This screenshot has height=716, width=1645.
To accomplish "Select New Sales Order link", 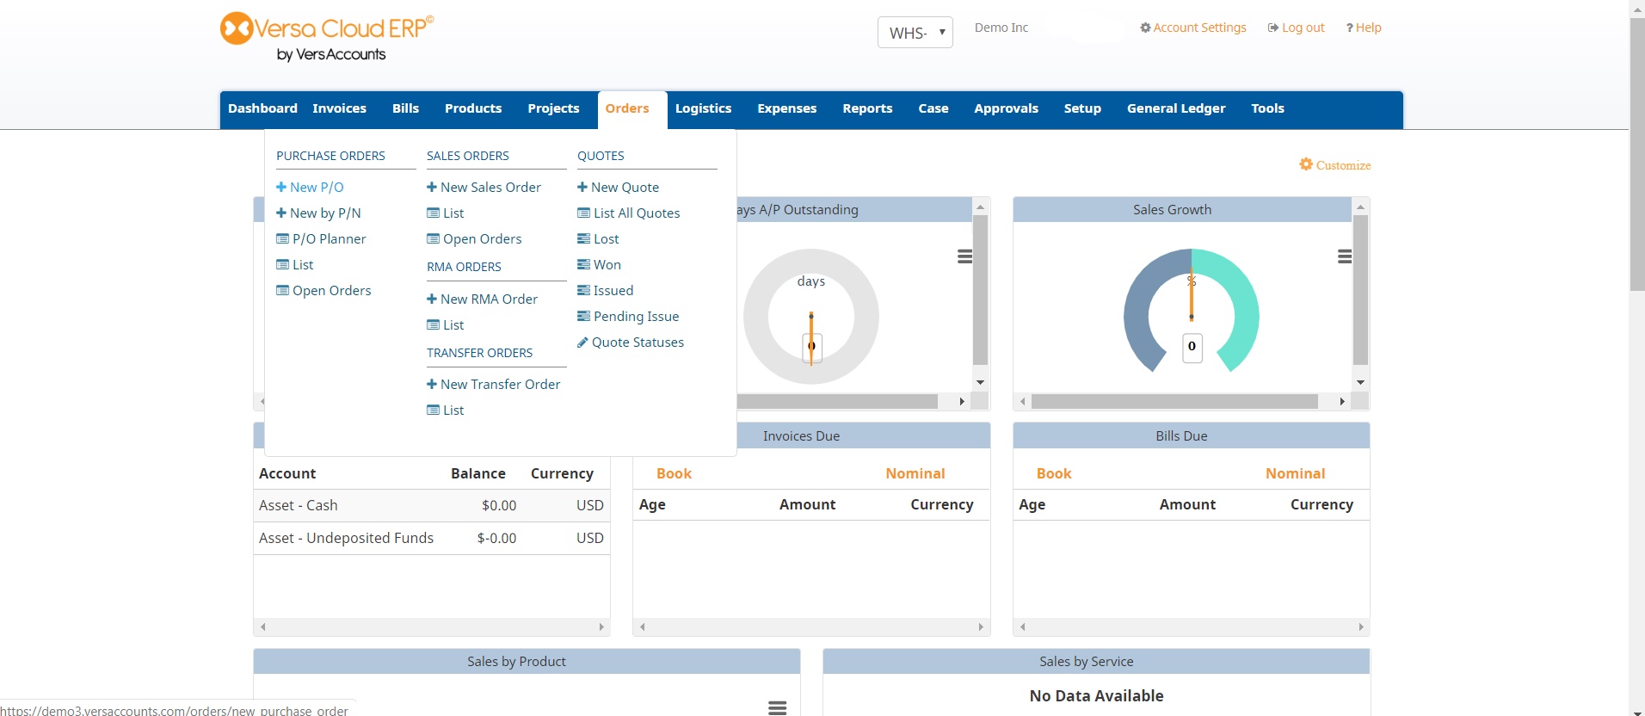I will (x=490, y=188).
